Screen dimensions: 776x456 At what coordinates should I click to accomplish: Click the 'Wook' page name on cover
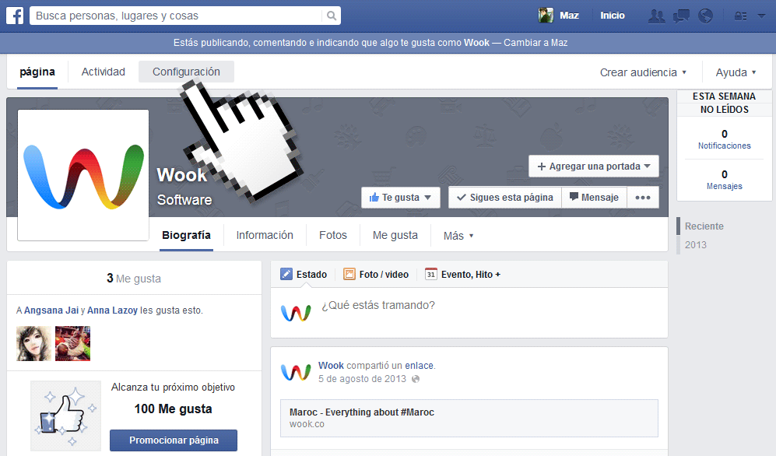coord(181,175)
